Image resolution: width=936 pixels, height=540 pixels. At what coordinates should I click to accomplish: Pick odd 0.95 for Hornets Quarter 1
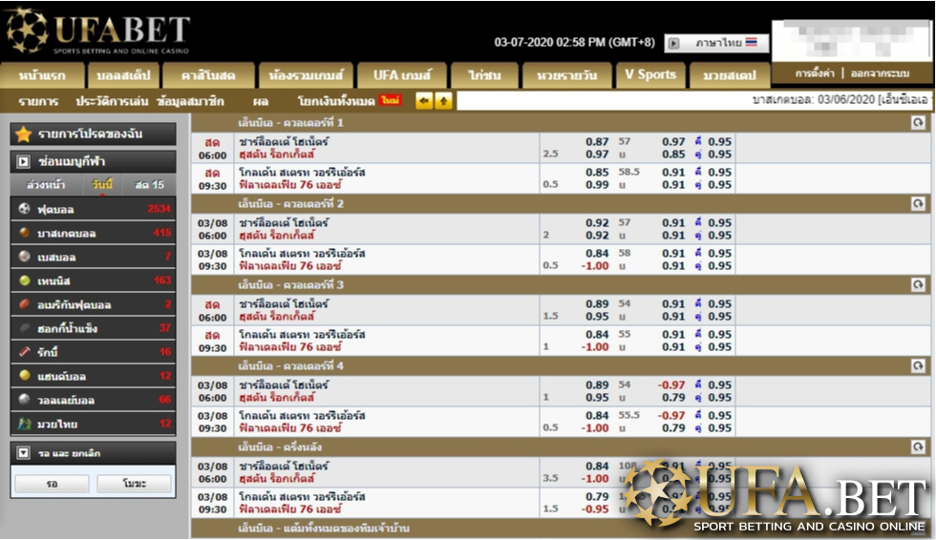tap(719, 142)
